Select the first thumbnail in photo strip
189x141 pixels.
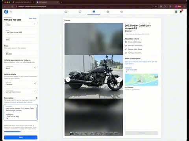(72, 133)
